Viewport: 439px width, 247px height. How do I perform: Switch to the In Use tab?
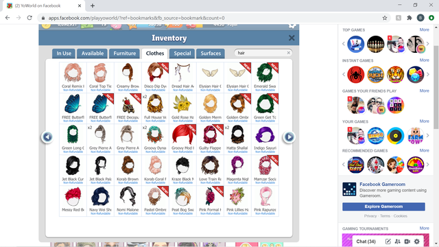pos(64,54)
